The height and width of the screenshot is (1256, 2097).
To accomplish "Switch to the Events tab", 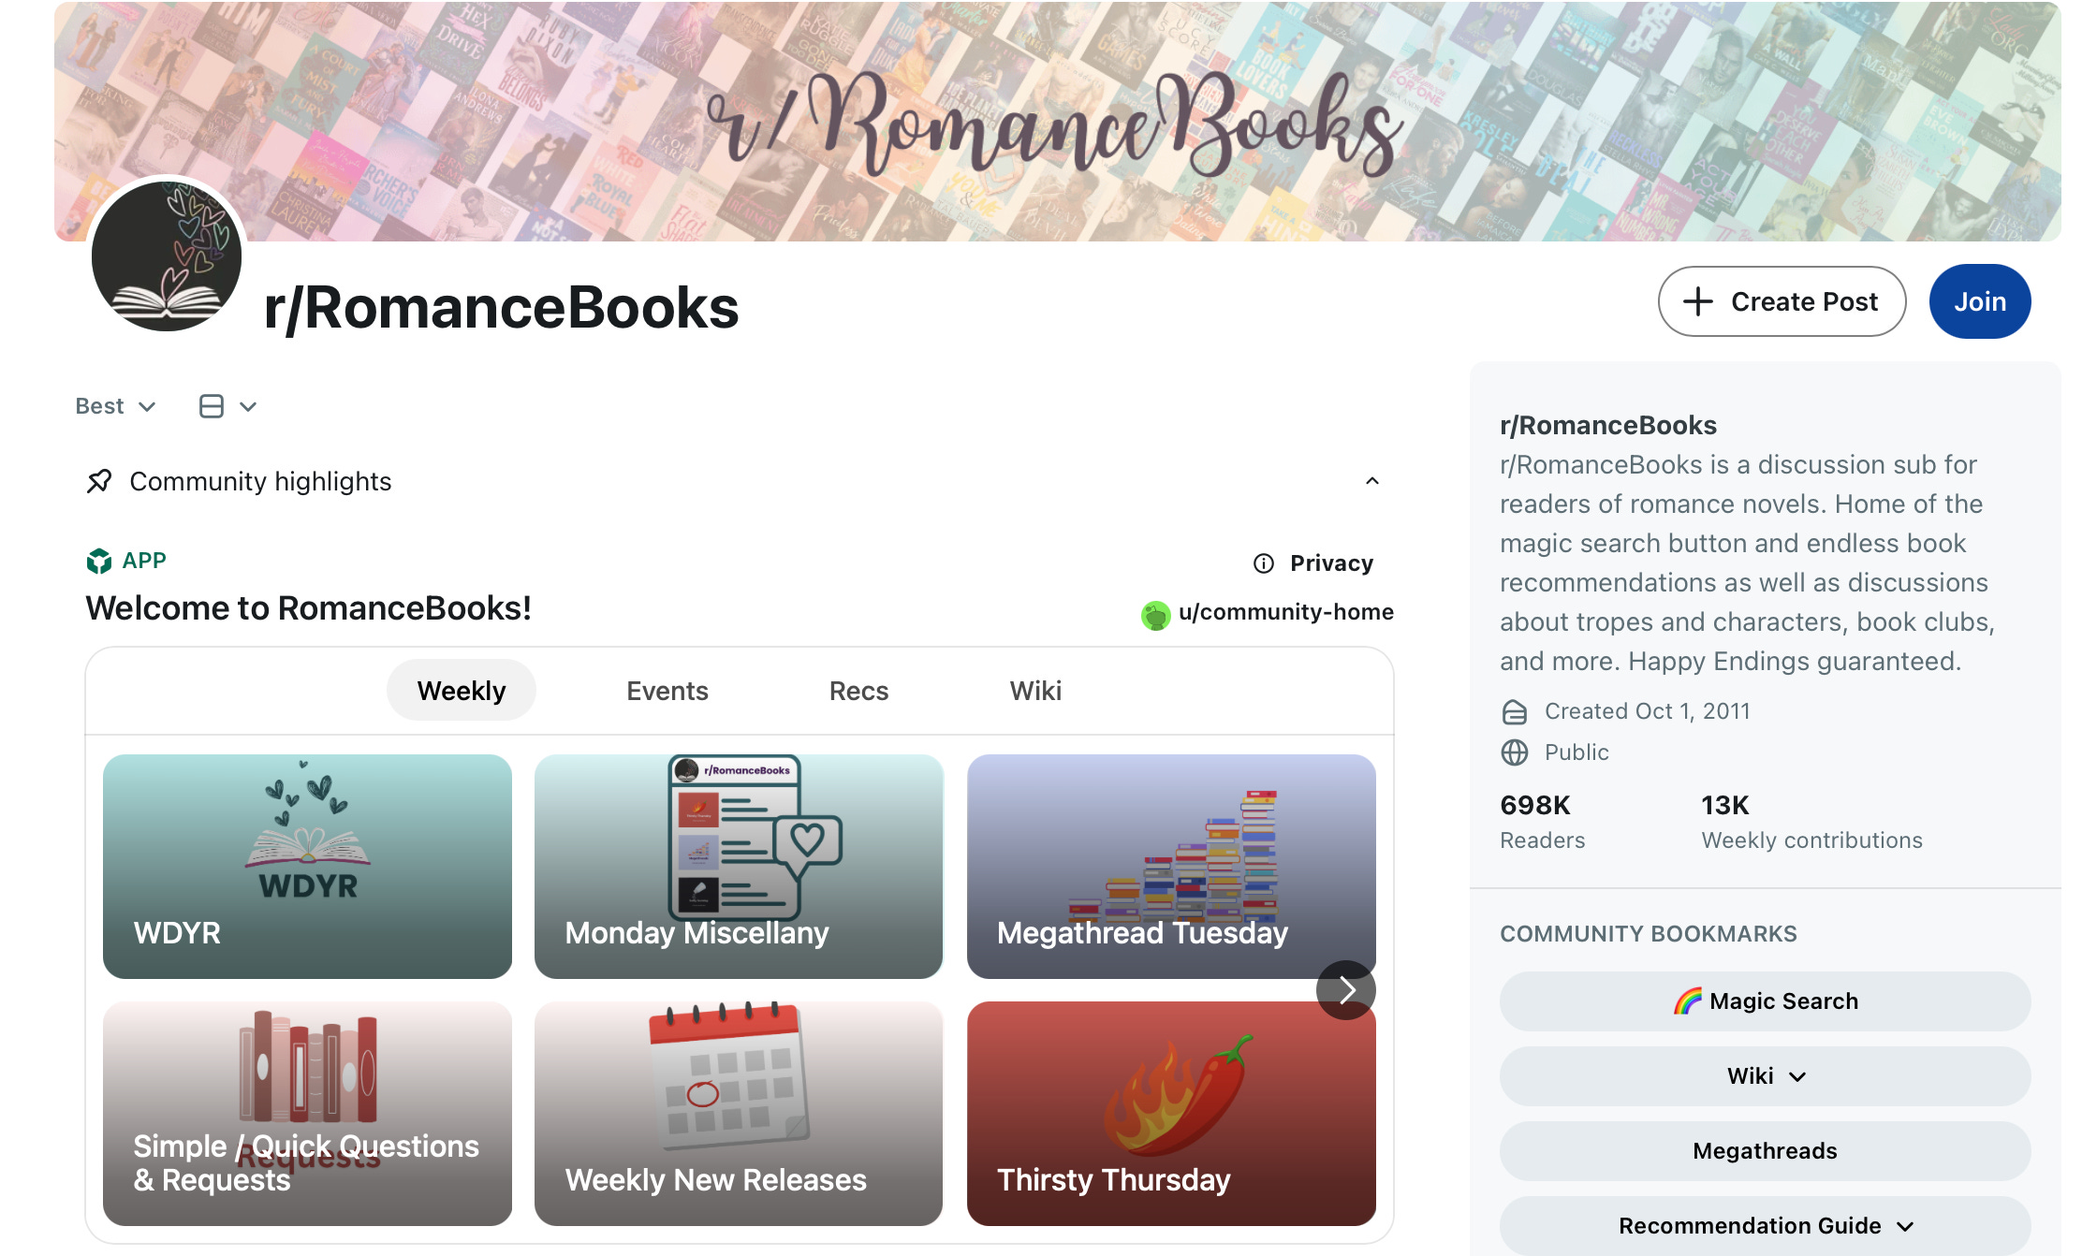I will pyautogui.click(x=667, y=691).
